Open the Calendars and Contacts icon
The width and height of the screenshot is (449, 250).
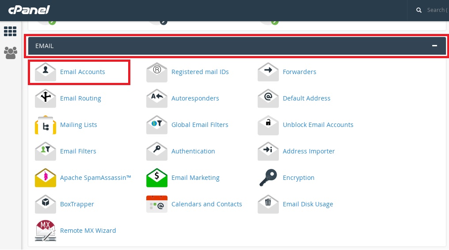click(156, 204)
